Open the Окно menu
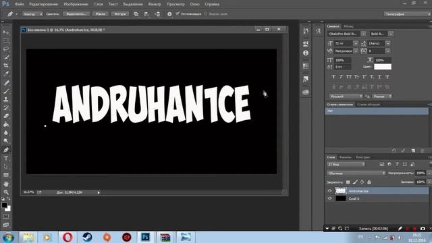 (195, 4)
